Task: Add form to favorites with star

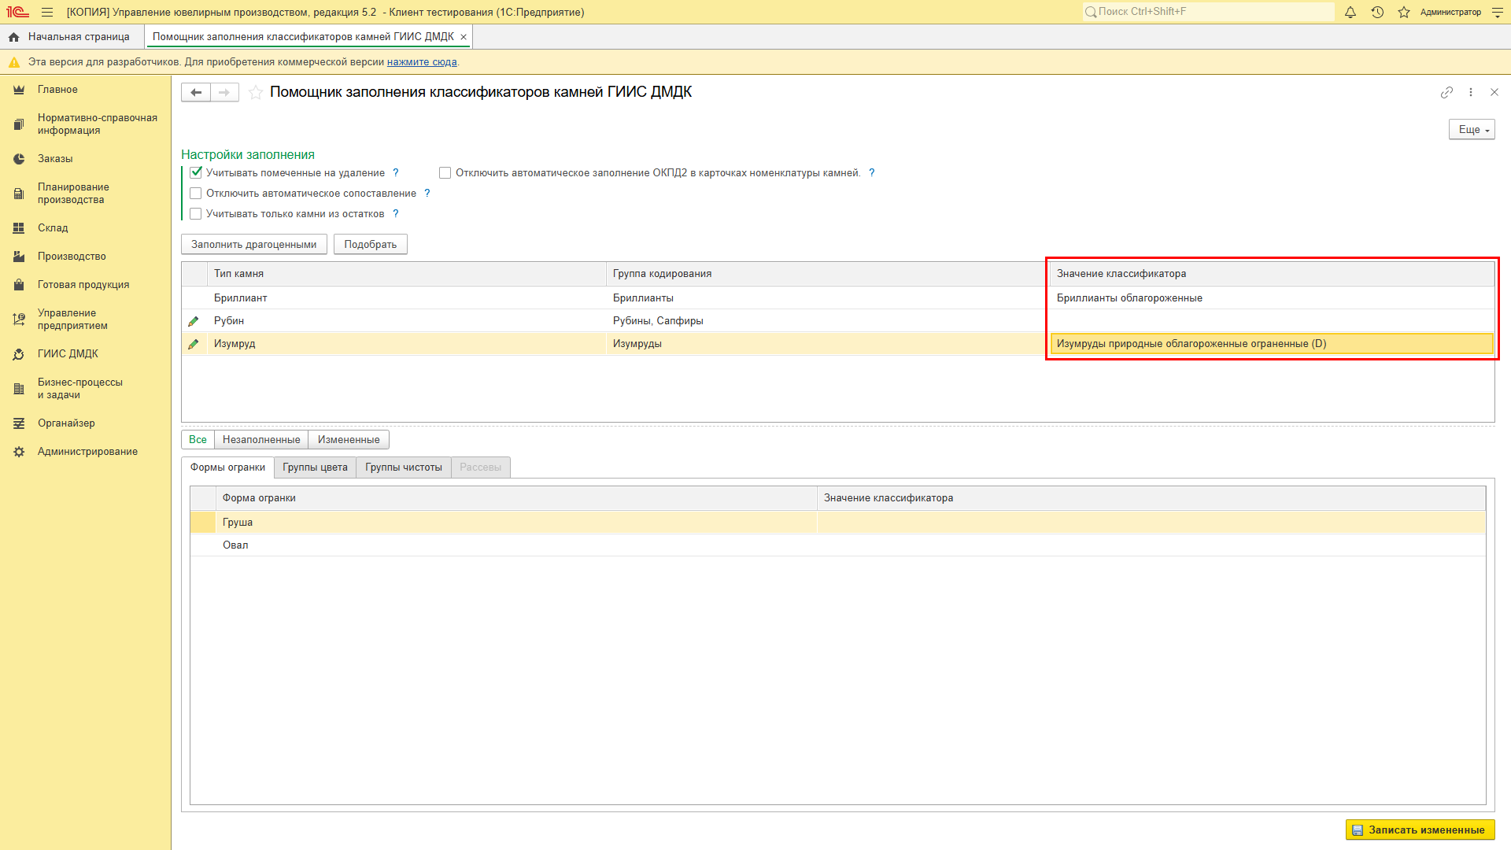Action: (x=256, y=92)
